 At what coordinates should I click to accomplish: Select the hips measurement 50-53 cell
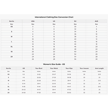pos(69,93)
